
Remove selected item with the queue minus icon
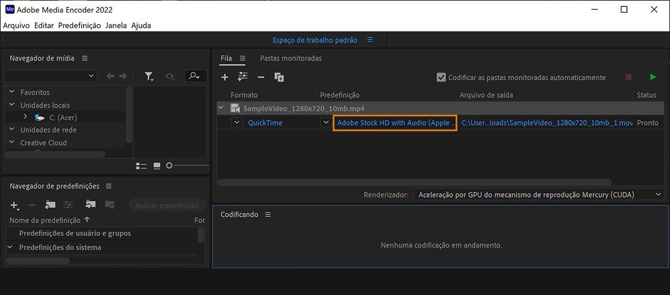(261, 77)
